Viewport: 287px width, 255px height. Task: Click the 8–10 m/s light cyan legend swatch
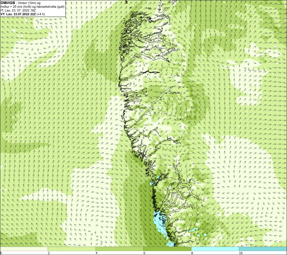pyautogui.click(x=215, y=249)
